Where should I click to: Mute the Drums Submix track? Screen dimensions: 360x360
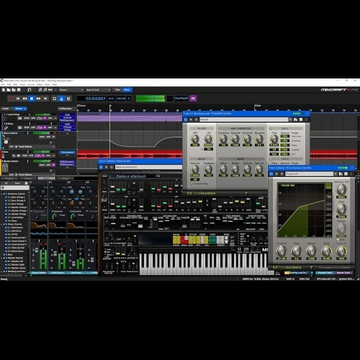click(x=42, y=137)
